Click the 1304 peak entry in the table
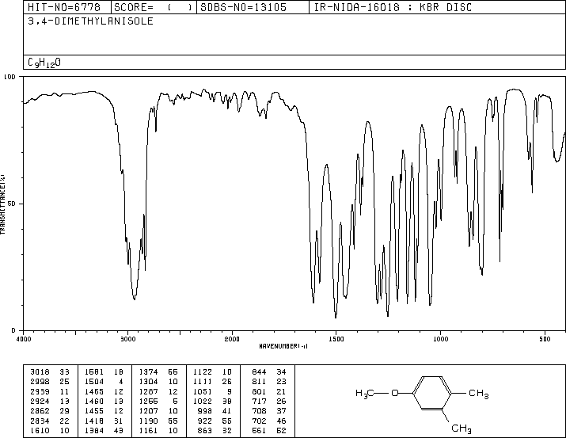Viewport: 566px width, 438px height. tap(158, 382)
